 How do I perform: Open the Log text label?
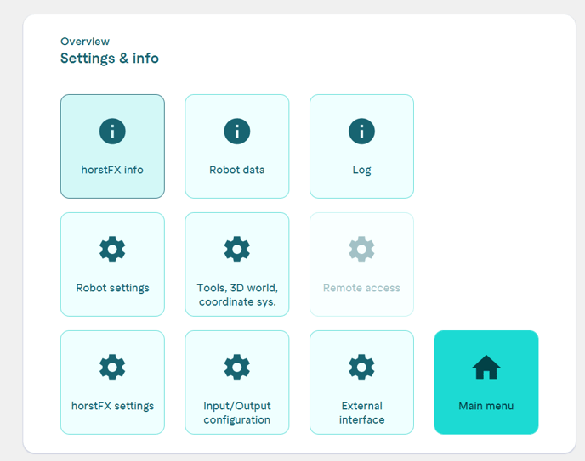coord(361,170)
